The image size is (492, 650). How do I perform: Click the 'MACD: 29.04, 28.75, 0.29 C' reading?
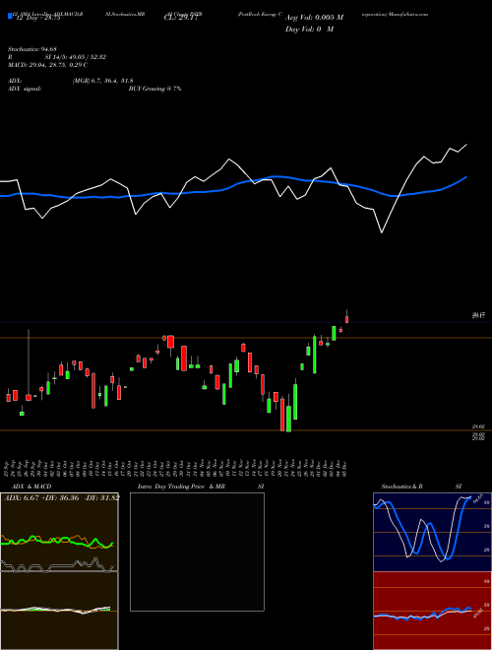(x=47, y=65)
